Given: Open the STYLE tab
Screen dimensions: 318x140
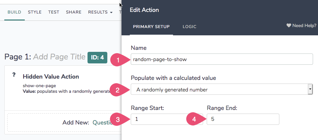Looking at the screenshot, I should [x=35, y=12].
